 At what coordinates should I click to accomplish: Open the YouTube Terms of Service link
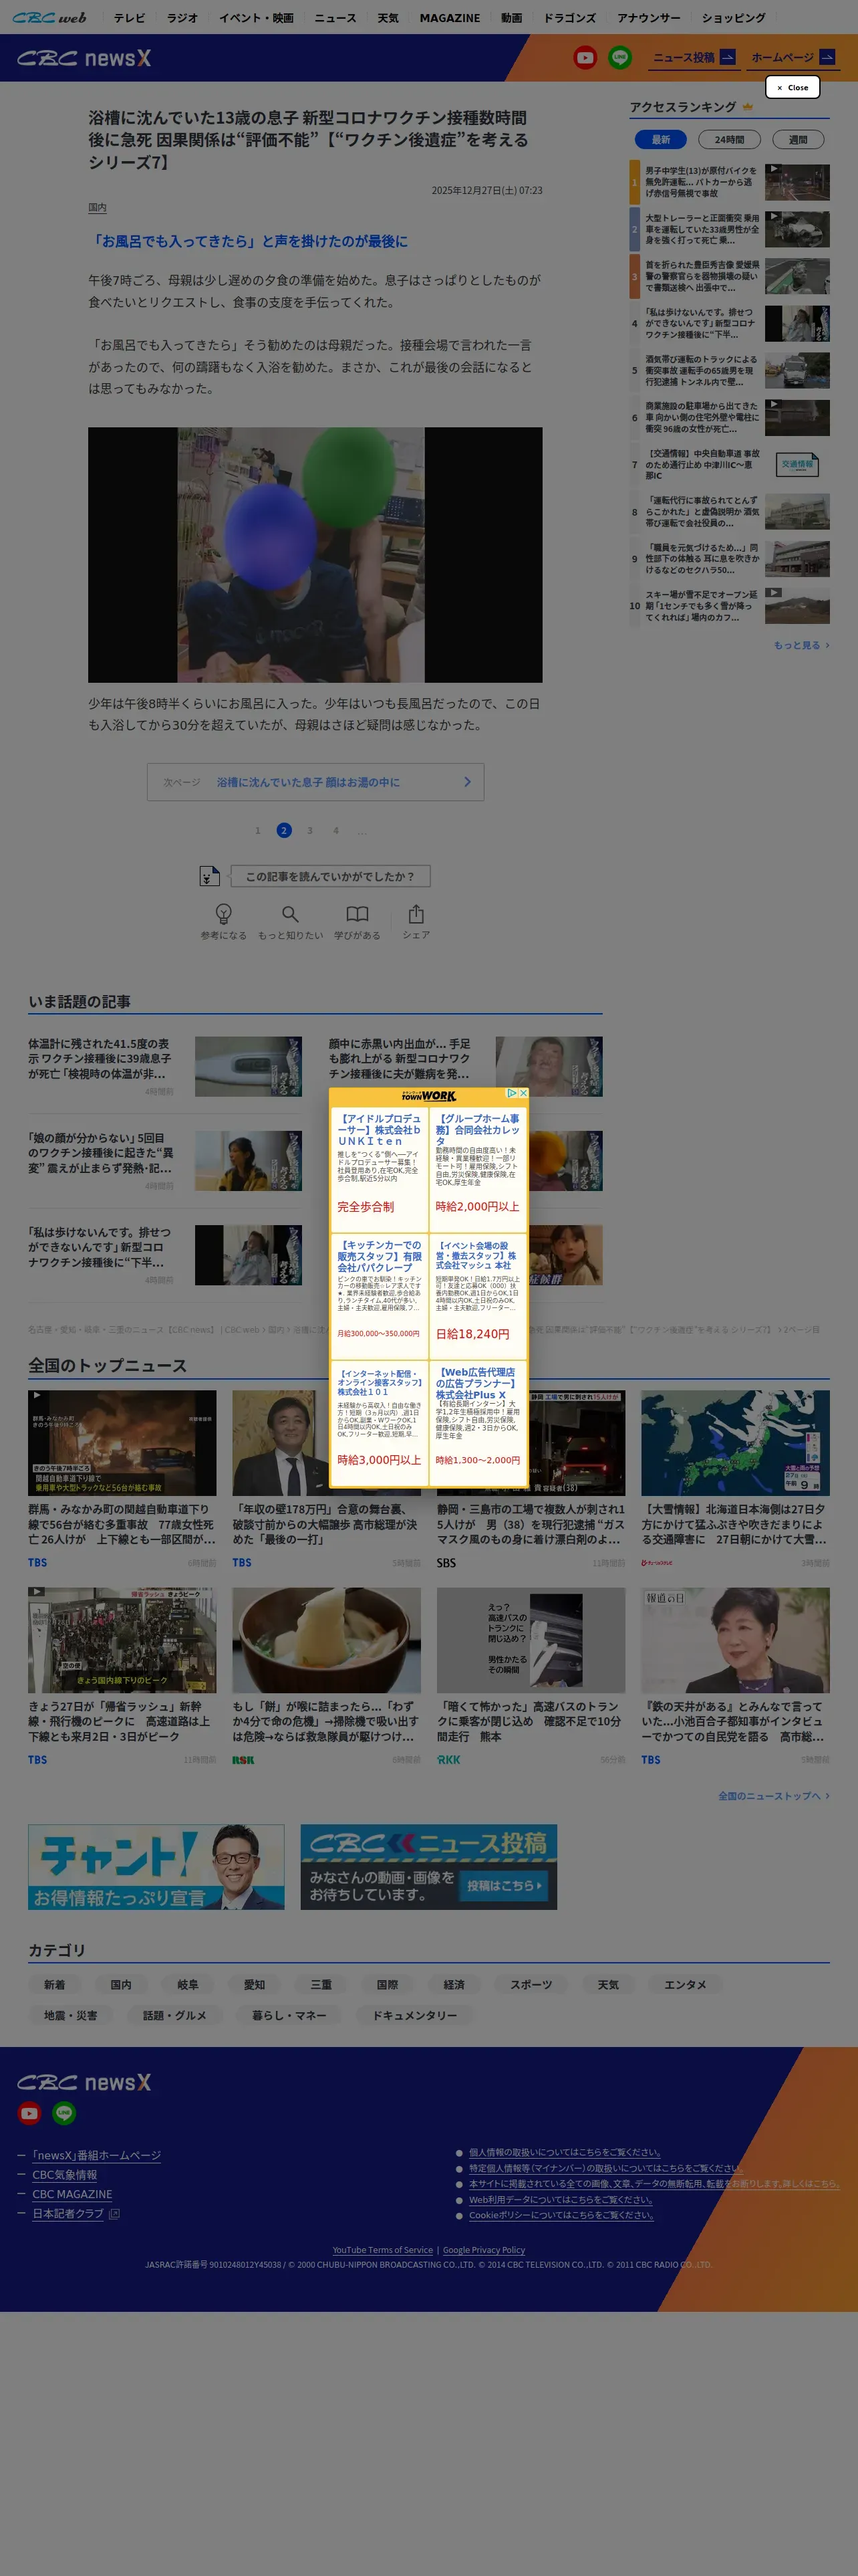[382, 2249]
